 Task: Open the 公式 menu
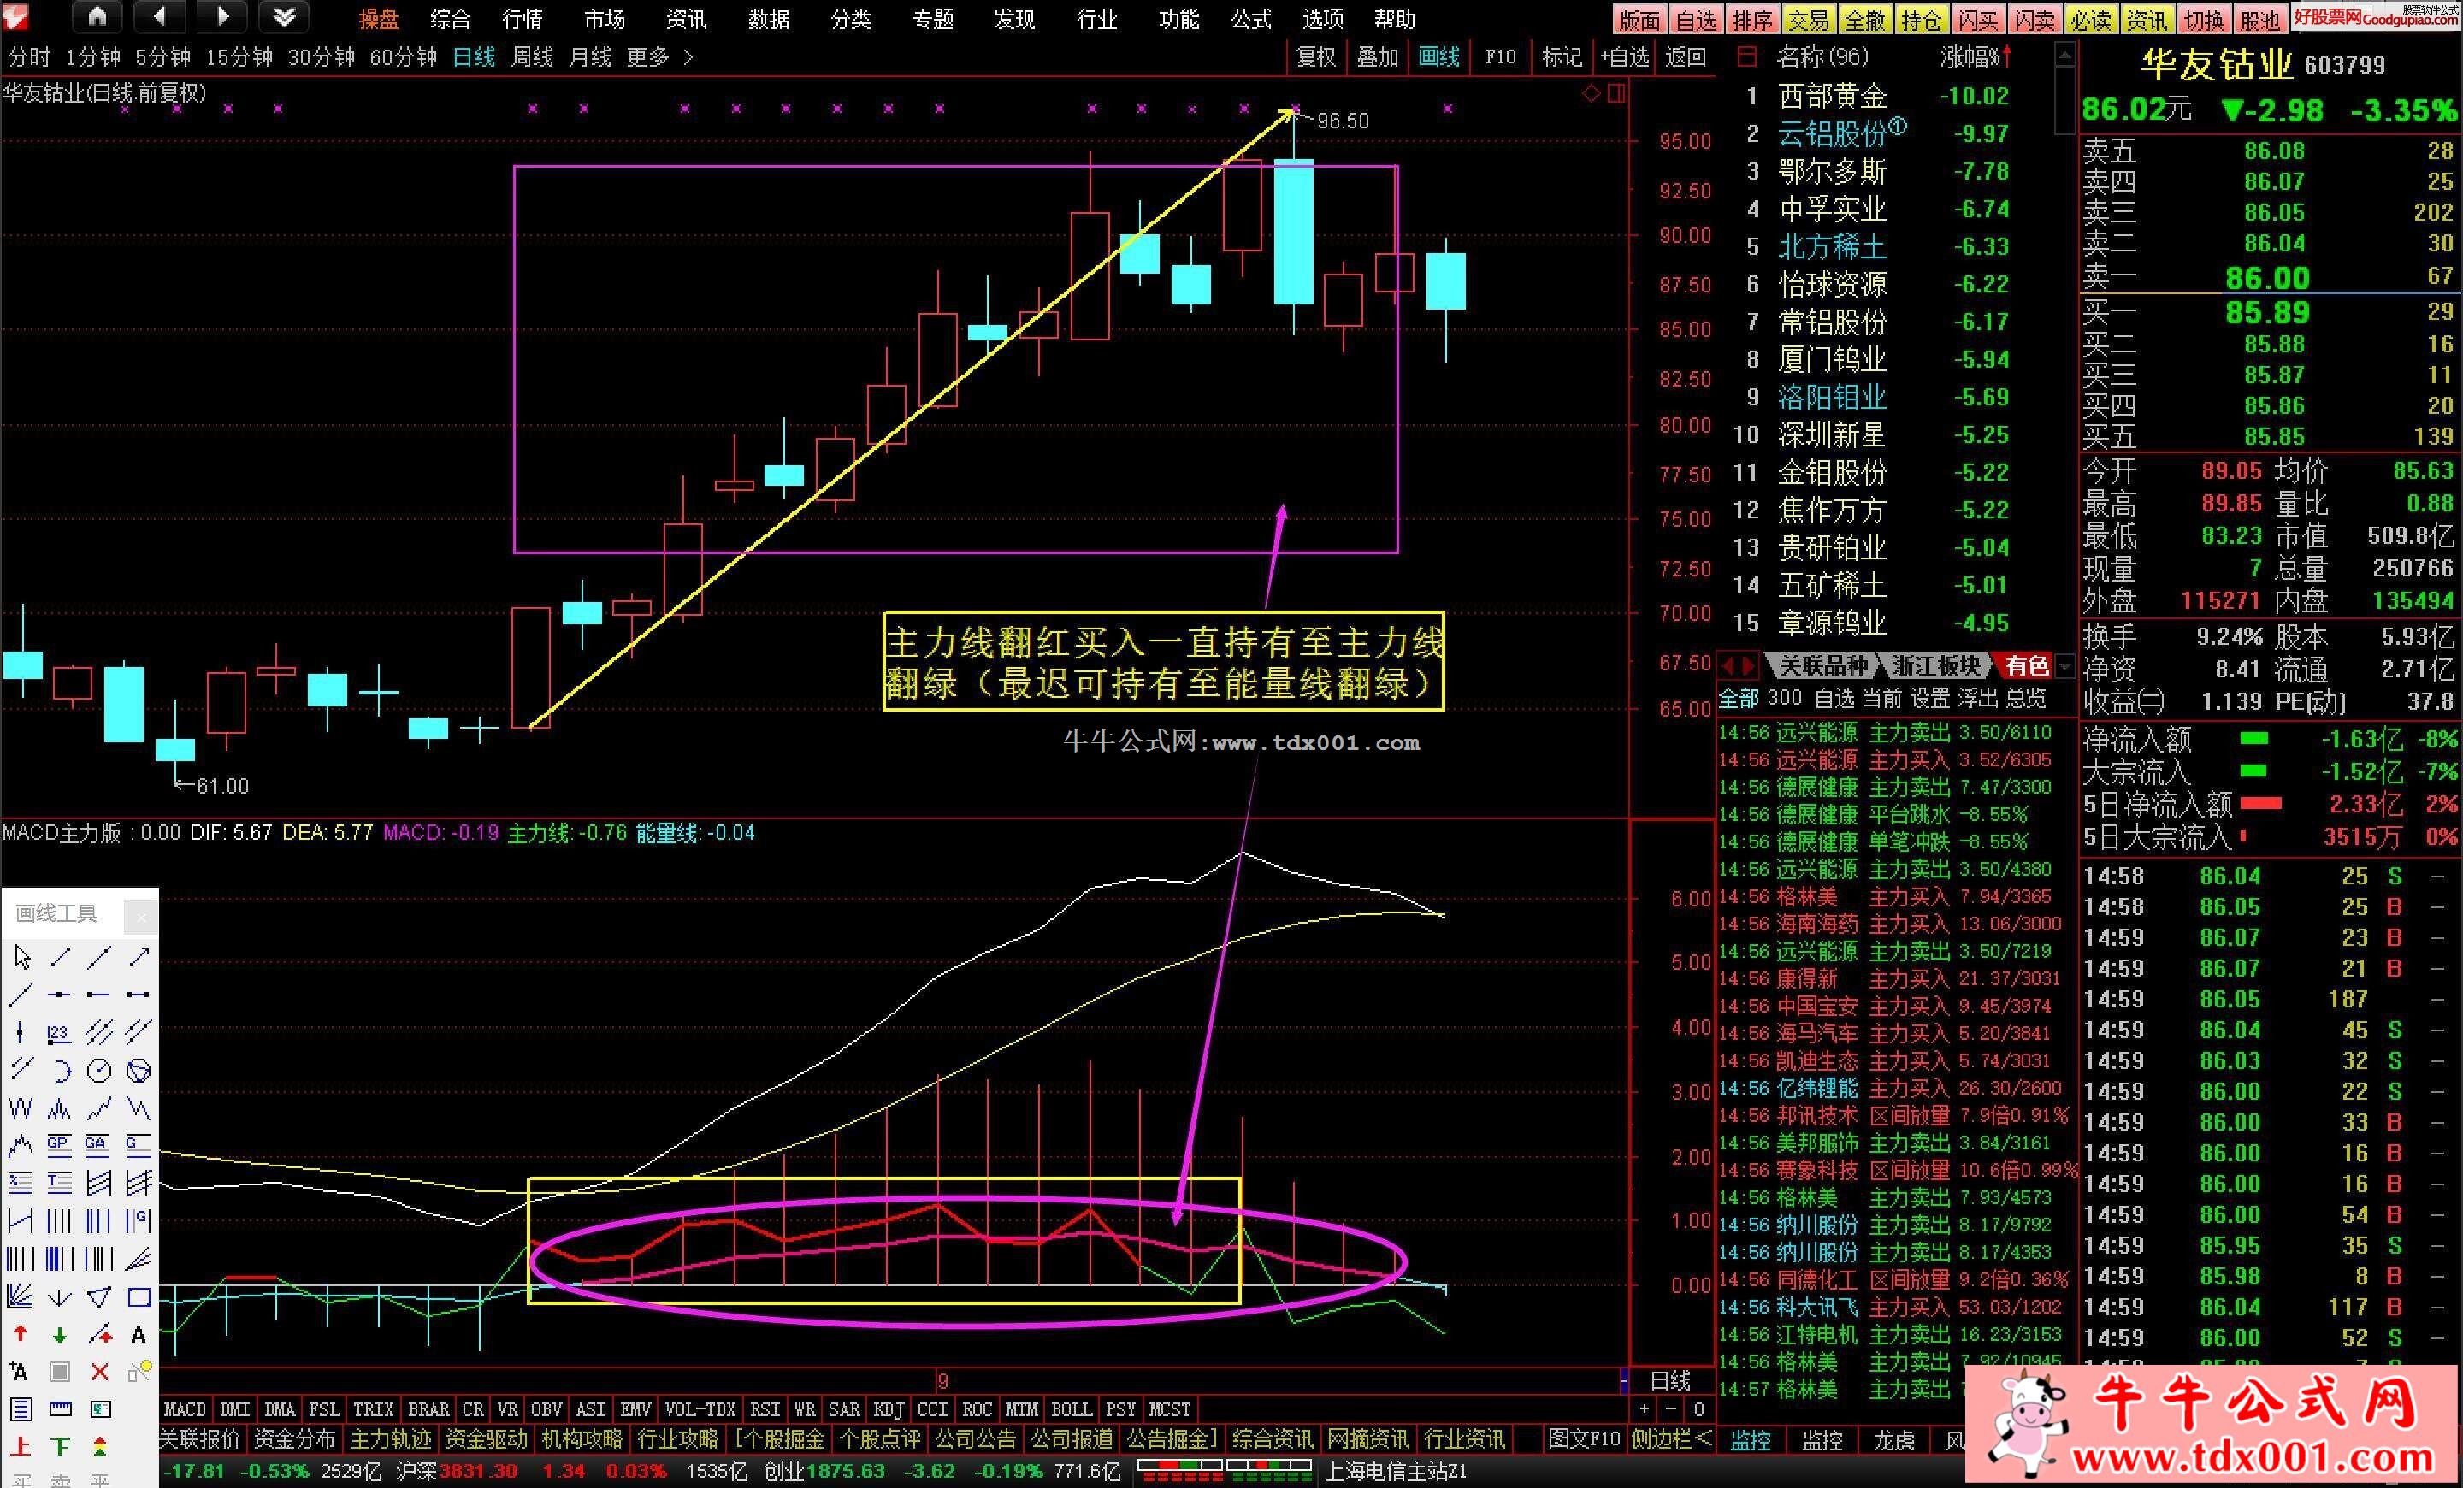pyautogui.click(x=1250, y=18)
